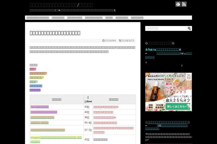Open the product link in 57.7 price row
Screen dimensions: 217x144
click(x=48, y=130)
